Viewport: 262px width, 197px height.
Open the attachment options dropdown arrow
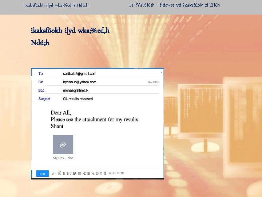click(56, 173)
